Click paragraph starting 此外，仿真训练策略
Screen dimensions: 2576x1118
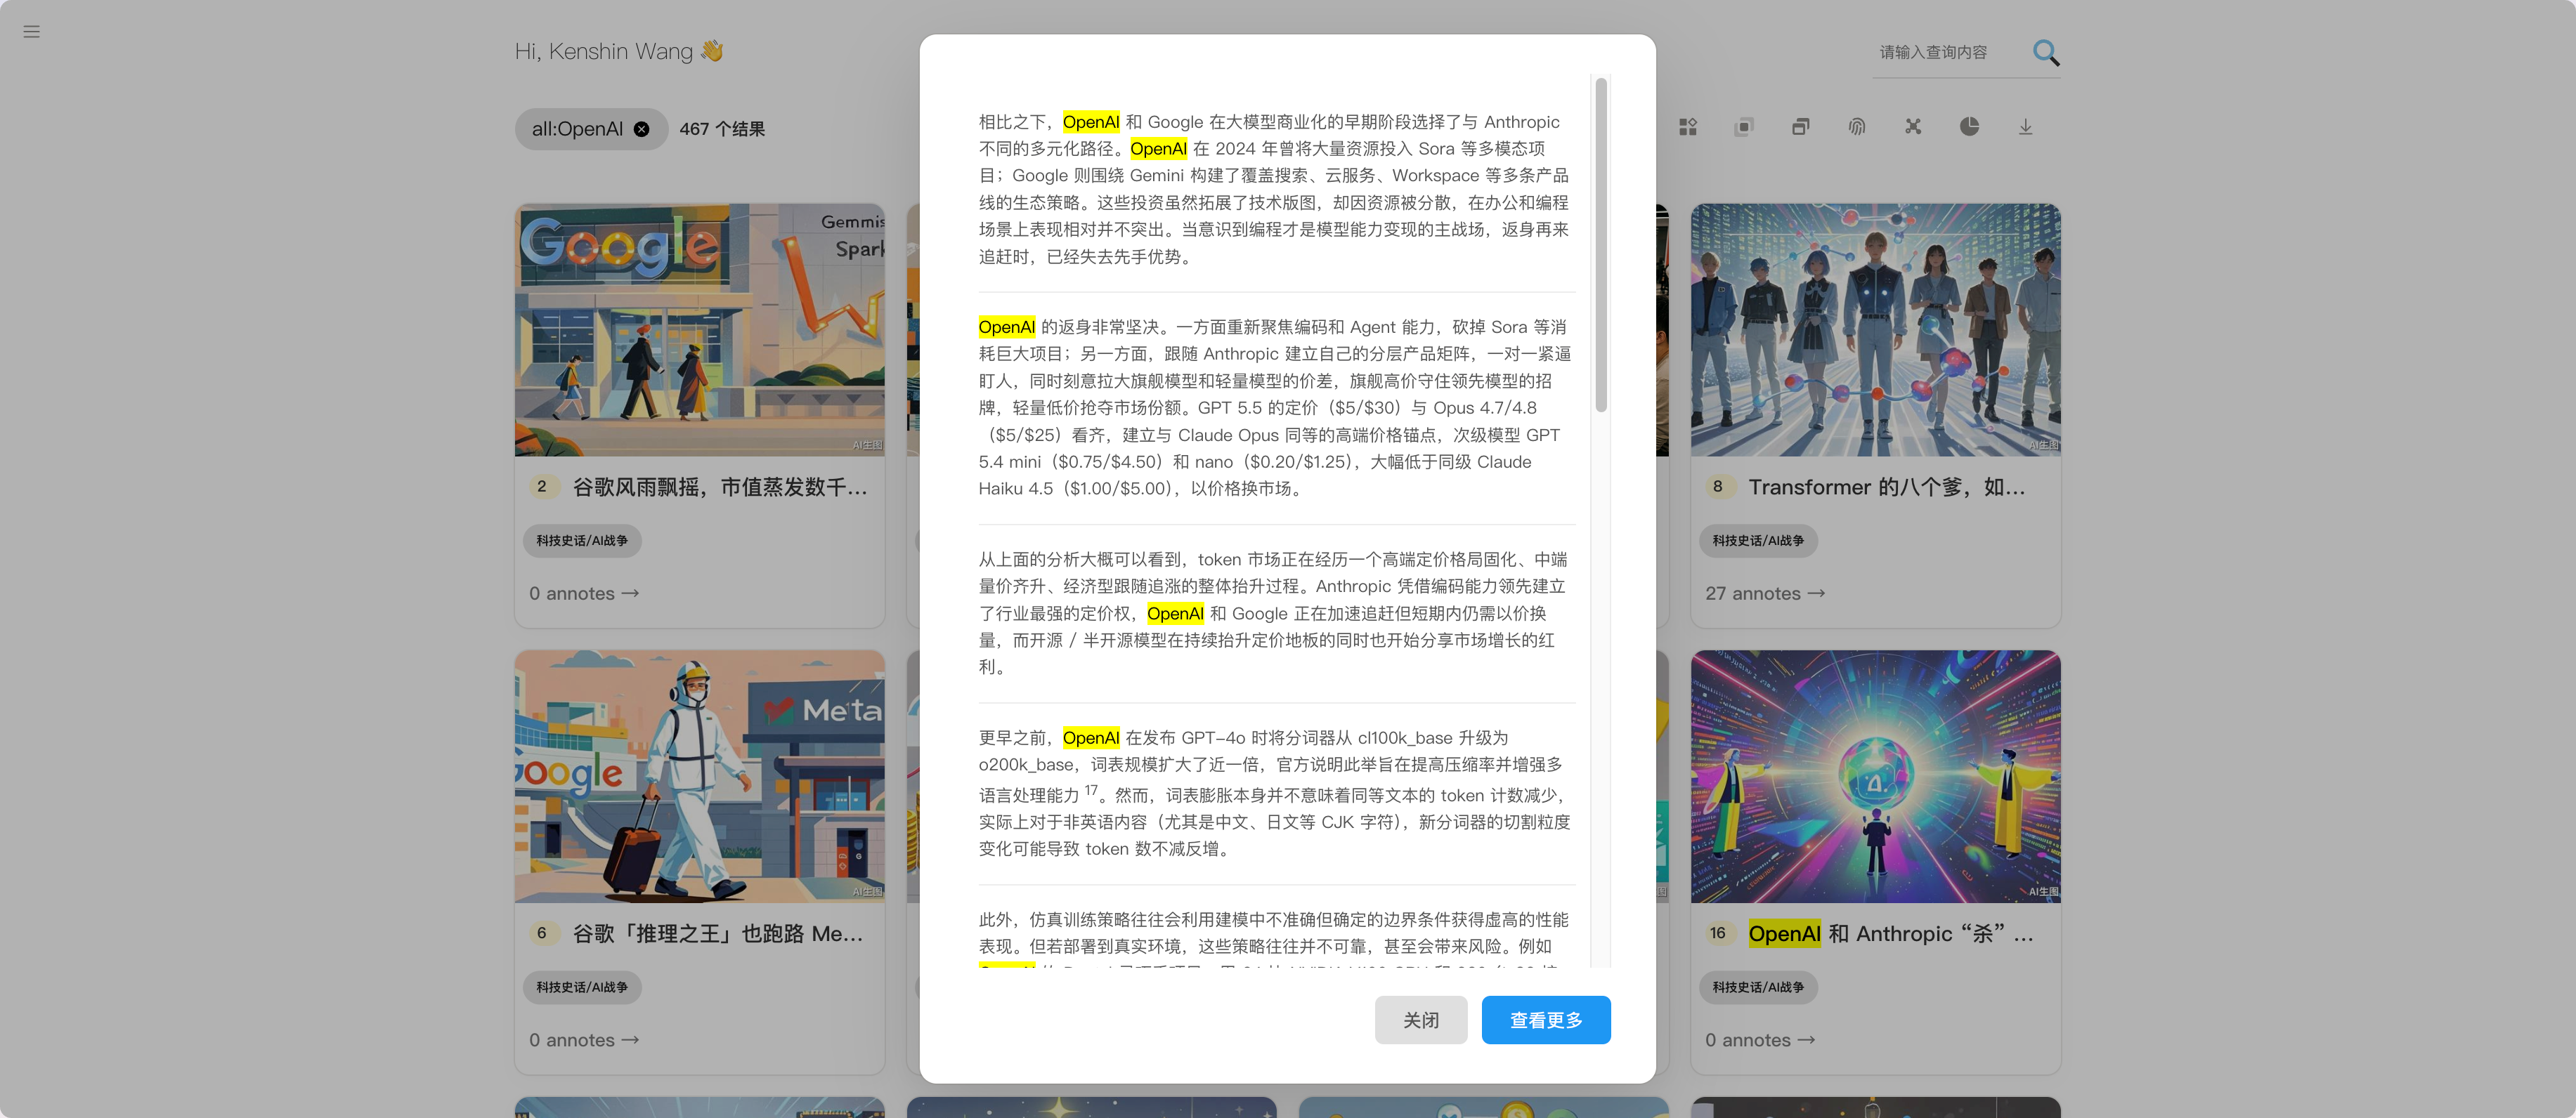(x=1274, y=937)
